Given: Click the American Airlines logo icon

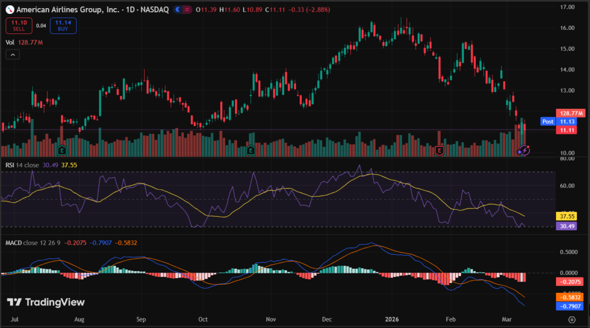Looking at the screenshot, I should tap(9, 10).
